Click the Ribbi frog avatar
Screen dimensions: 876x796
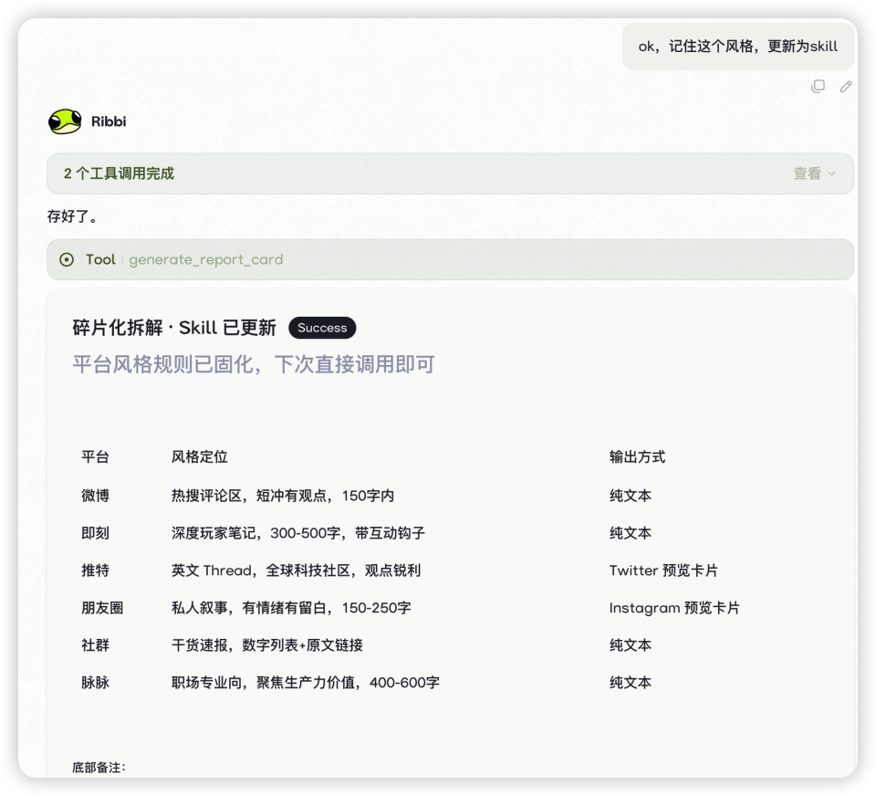[x=65, y=121]
